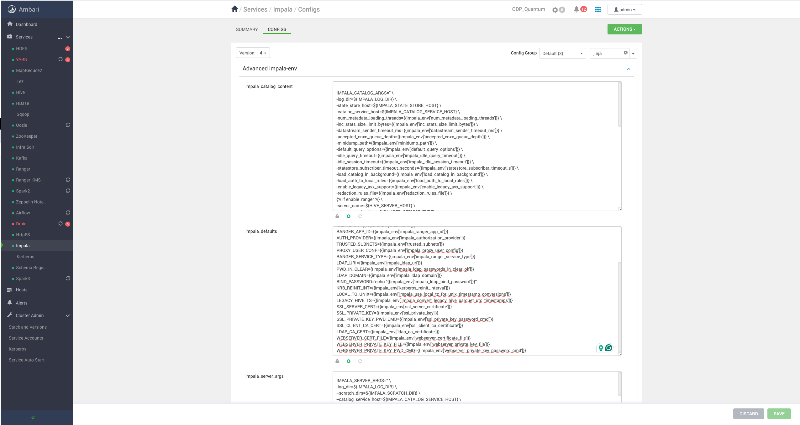Click the Spark2 restart-required icon
This screenshot has height=425, width=800.
pyautogui.click(x=68, y=191)
